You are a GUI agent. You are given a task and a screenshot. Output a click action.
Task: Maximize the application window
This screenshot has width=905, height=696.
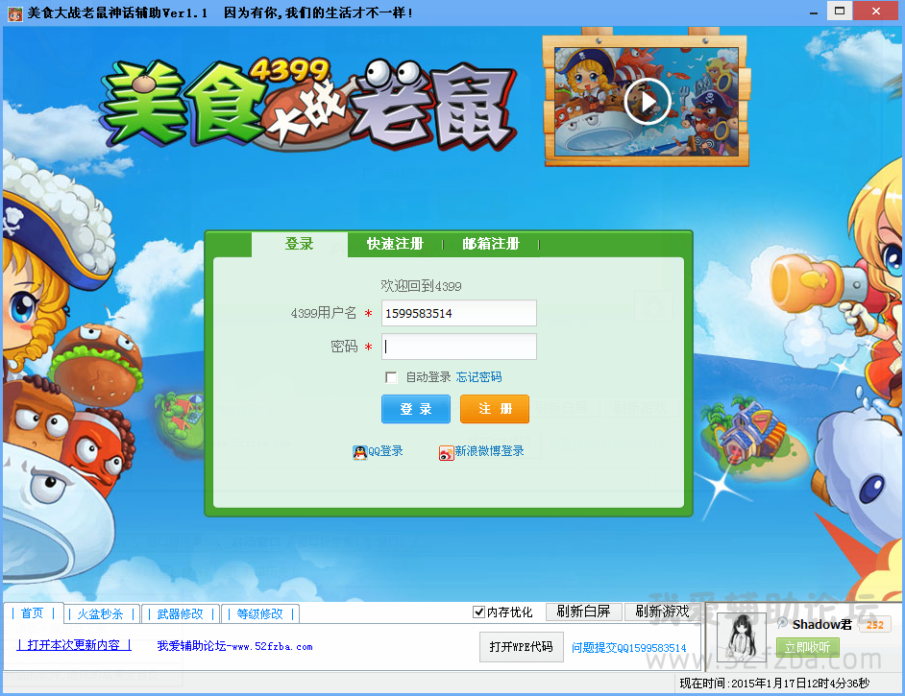[840, 11]
